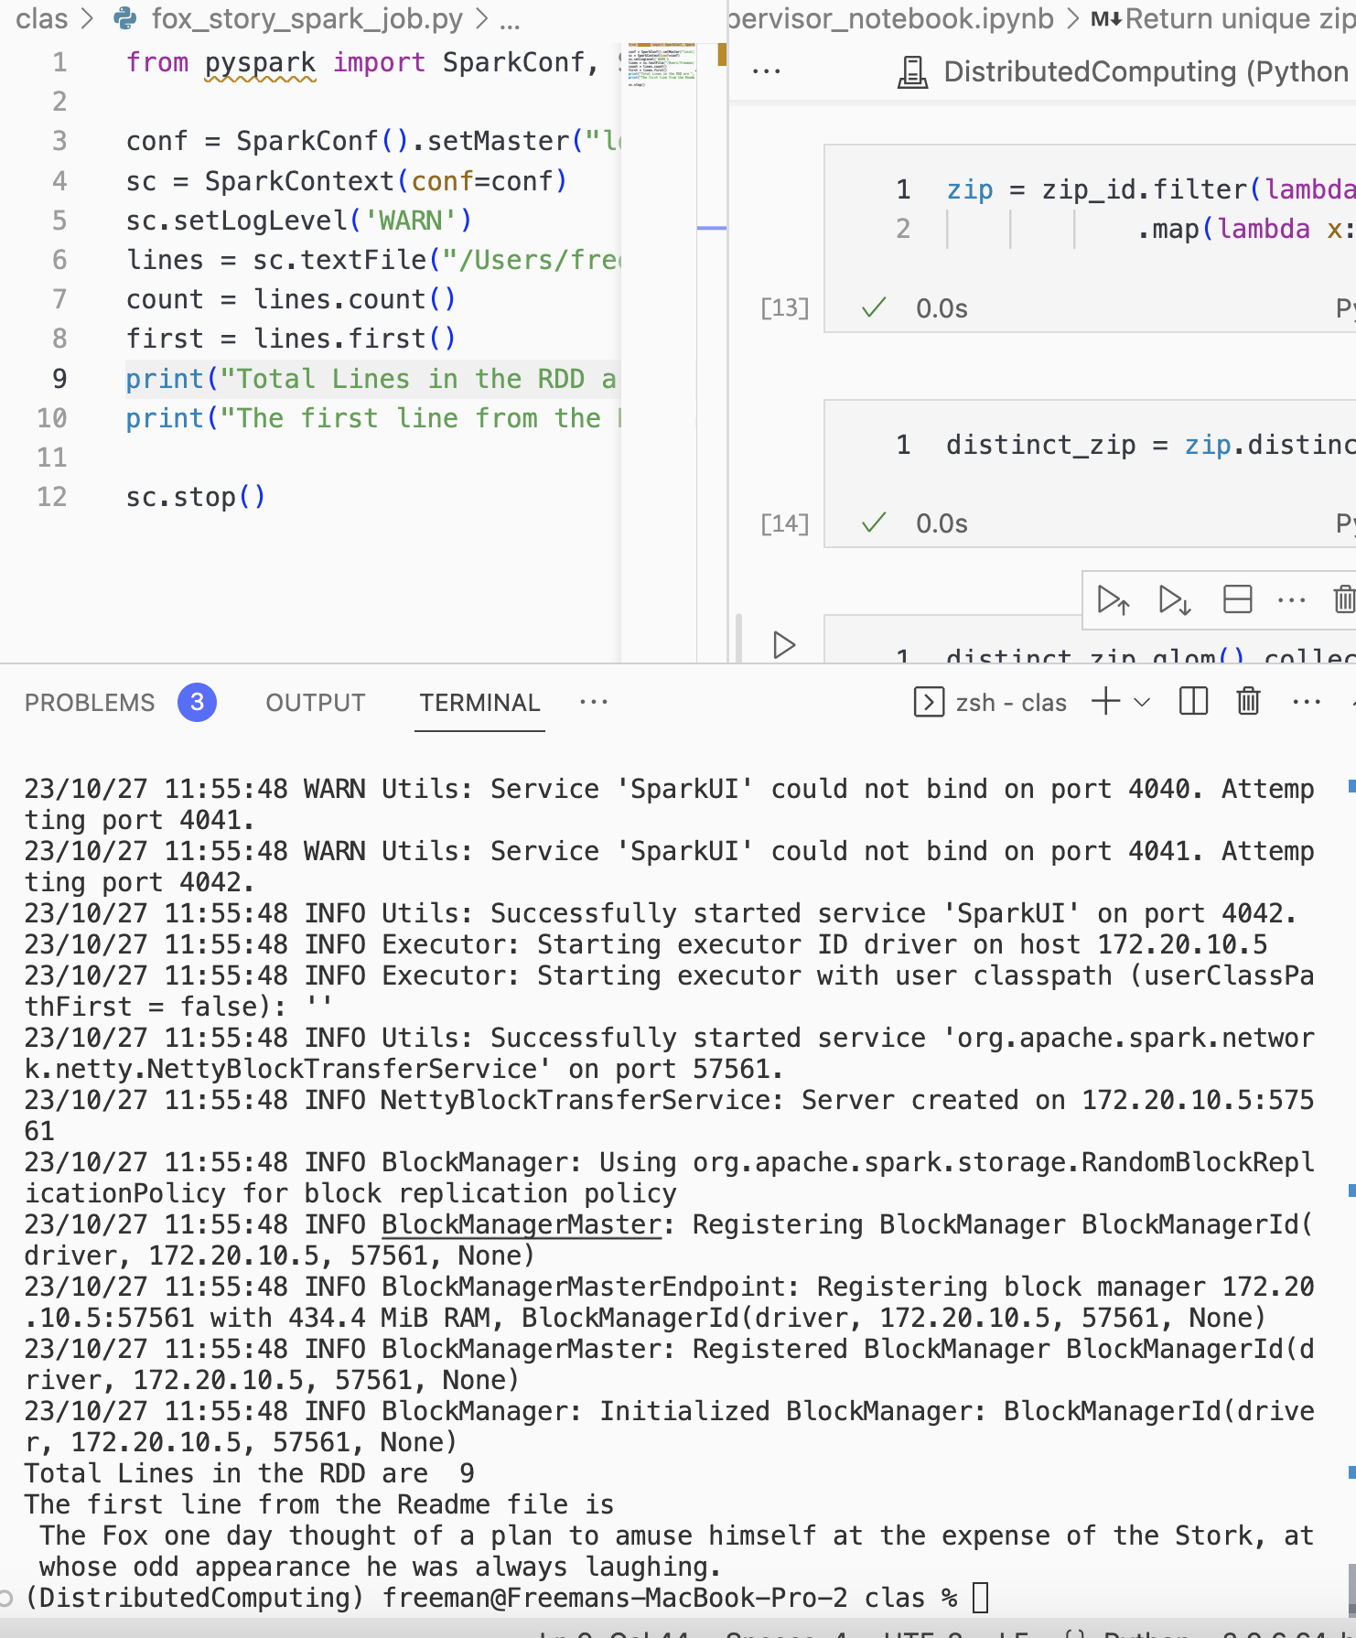Delete the notebook cell with the trash icon
Screen dimensions: 1356x1638
(1342, 600)
